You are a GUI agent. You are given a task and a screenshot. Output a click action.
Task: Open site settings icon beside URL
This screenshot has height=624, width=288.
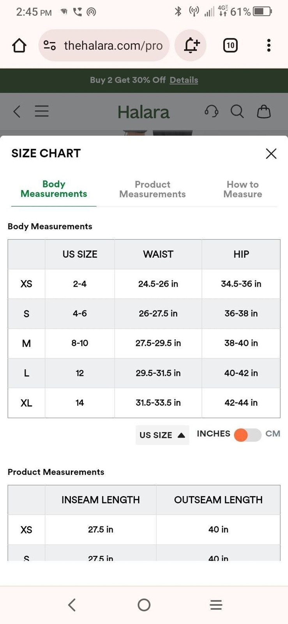(x=49, y=46)
